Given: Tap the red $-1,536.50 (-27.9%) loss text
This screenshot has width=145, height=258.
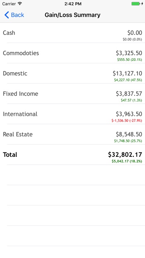Looking at the screenshot, I should (127, 120).
